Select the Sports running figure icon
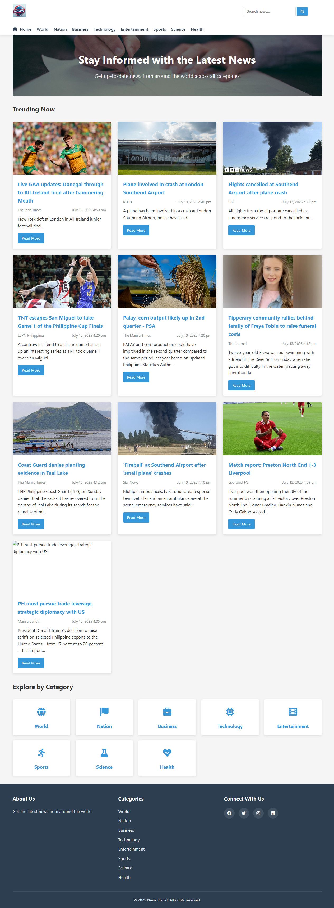334x908 pixels. [41, 753]
